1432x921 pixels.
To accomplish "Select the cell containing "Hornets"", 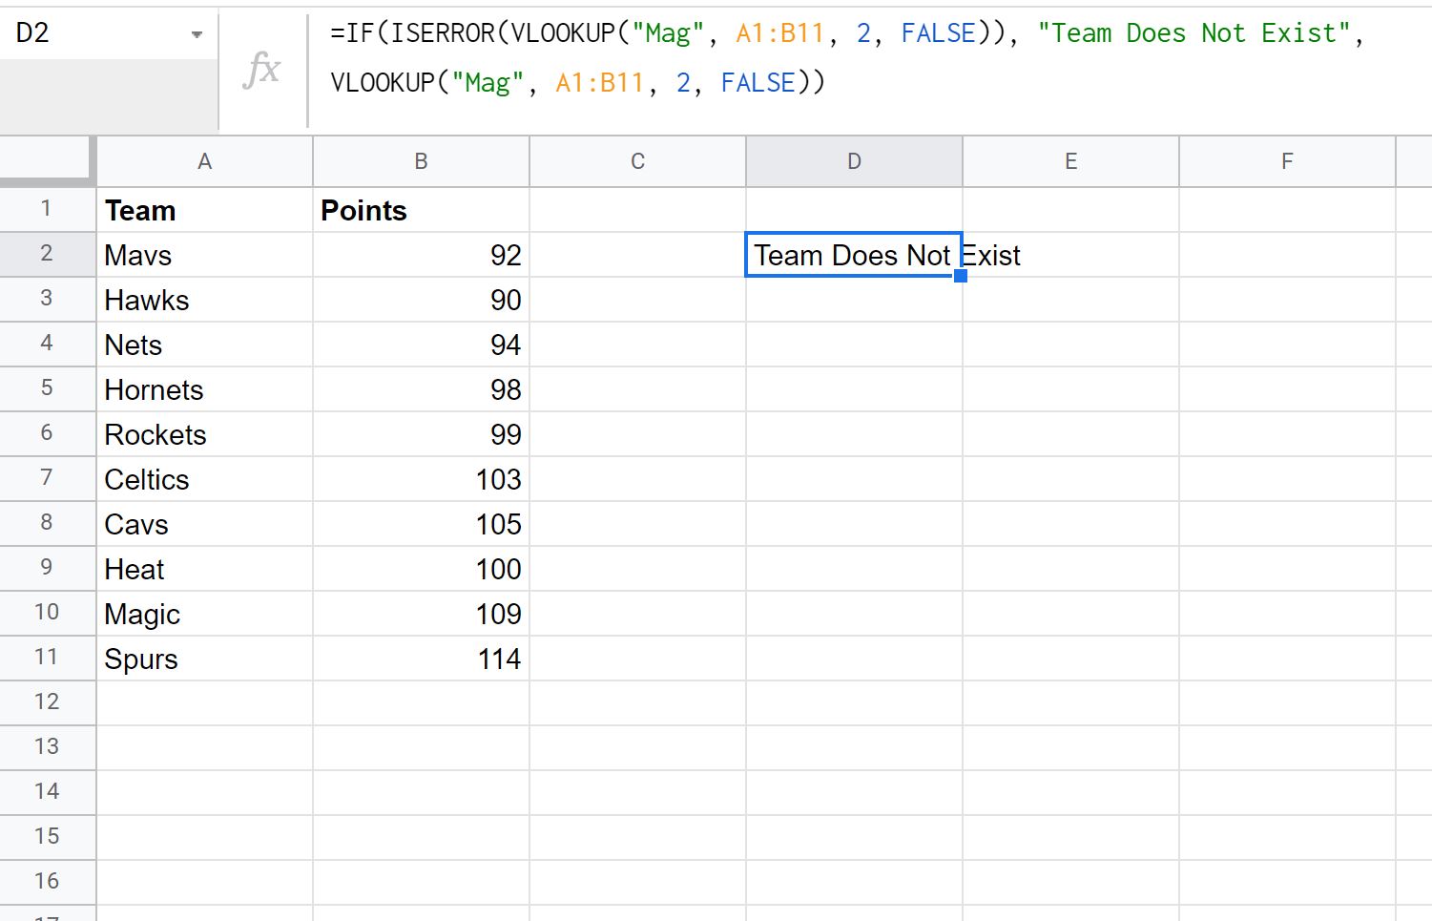I will point(205,389).
